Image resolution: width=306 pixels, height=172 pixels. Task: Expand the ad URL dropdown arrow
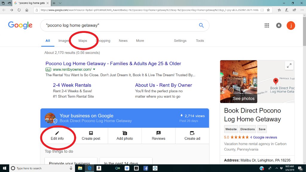[x=94, y=69]
